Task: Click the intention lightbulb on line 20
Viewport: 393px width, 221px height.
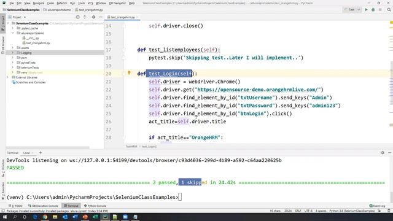Action: click(x=129, y=72)
